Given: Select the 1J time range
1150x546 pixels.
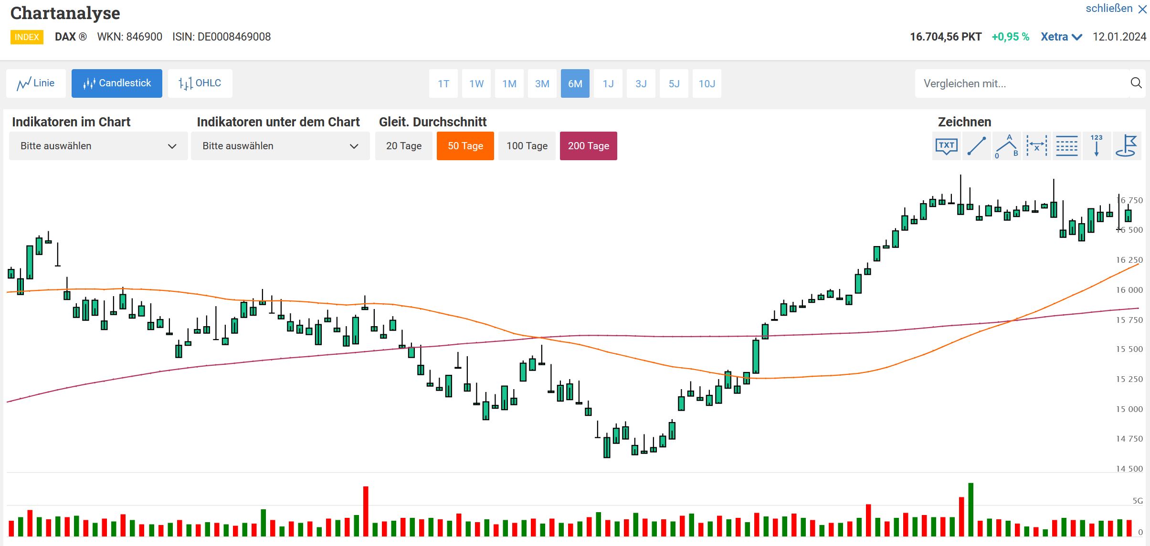Looking at the screenshot, I should (608, 83).
